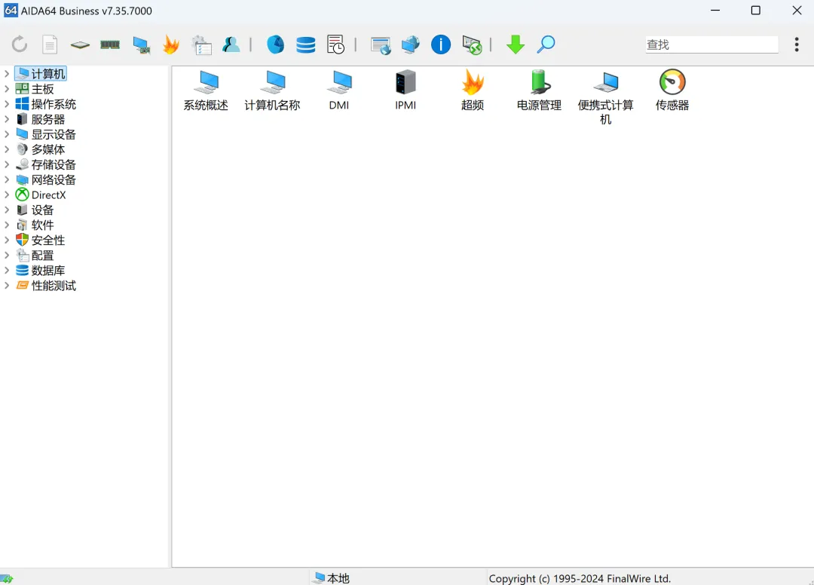Click the green download arrow icon
814x585 pixels.
coord(516,44)
